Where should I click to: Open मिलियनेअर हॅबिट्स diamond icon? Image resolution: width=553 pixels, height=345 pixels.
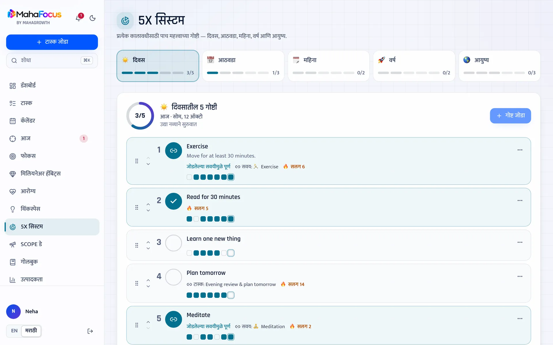click(x=13, y=174)
